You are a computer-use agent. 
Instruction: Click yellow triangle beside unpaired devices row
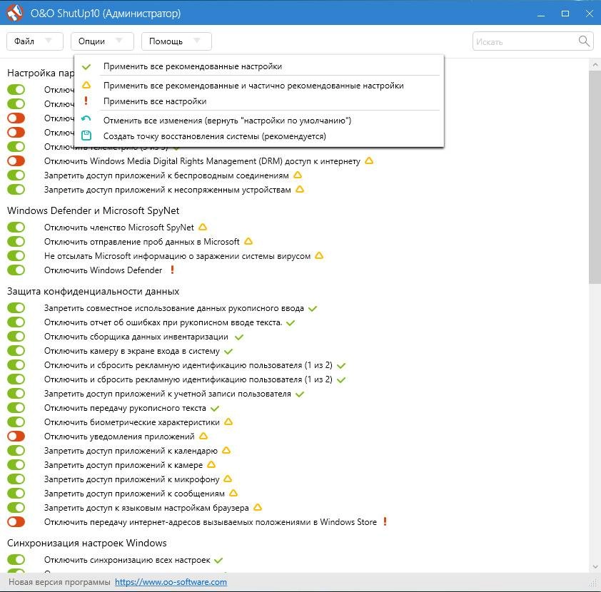[x=300, y=189]
